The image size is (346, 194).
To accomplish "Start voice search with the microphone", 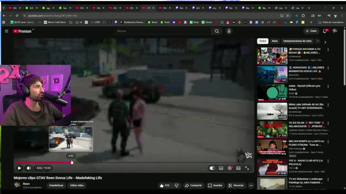I will 229,31.
